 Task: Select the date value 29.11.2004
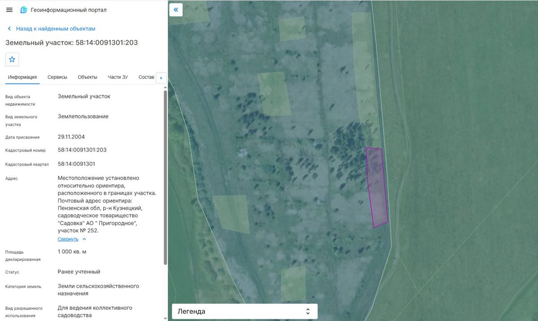[71, 137]
